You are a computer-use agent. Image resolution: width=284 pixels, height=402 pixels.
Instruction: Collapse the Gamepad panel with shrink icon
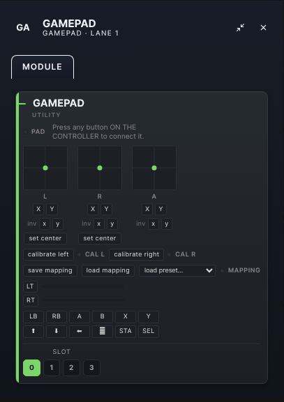pos(240,27)
